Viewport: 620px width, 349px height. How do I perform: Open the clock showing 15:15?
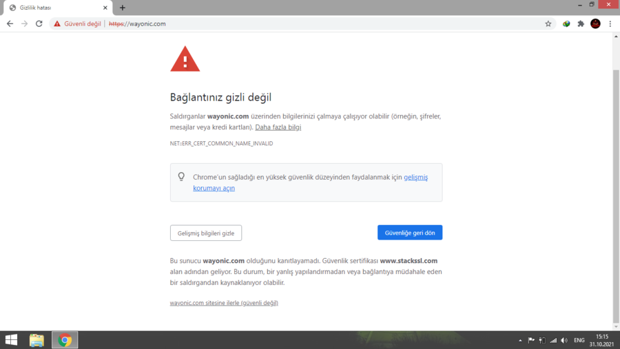coord(602,340)
